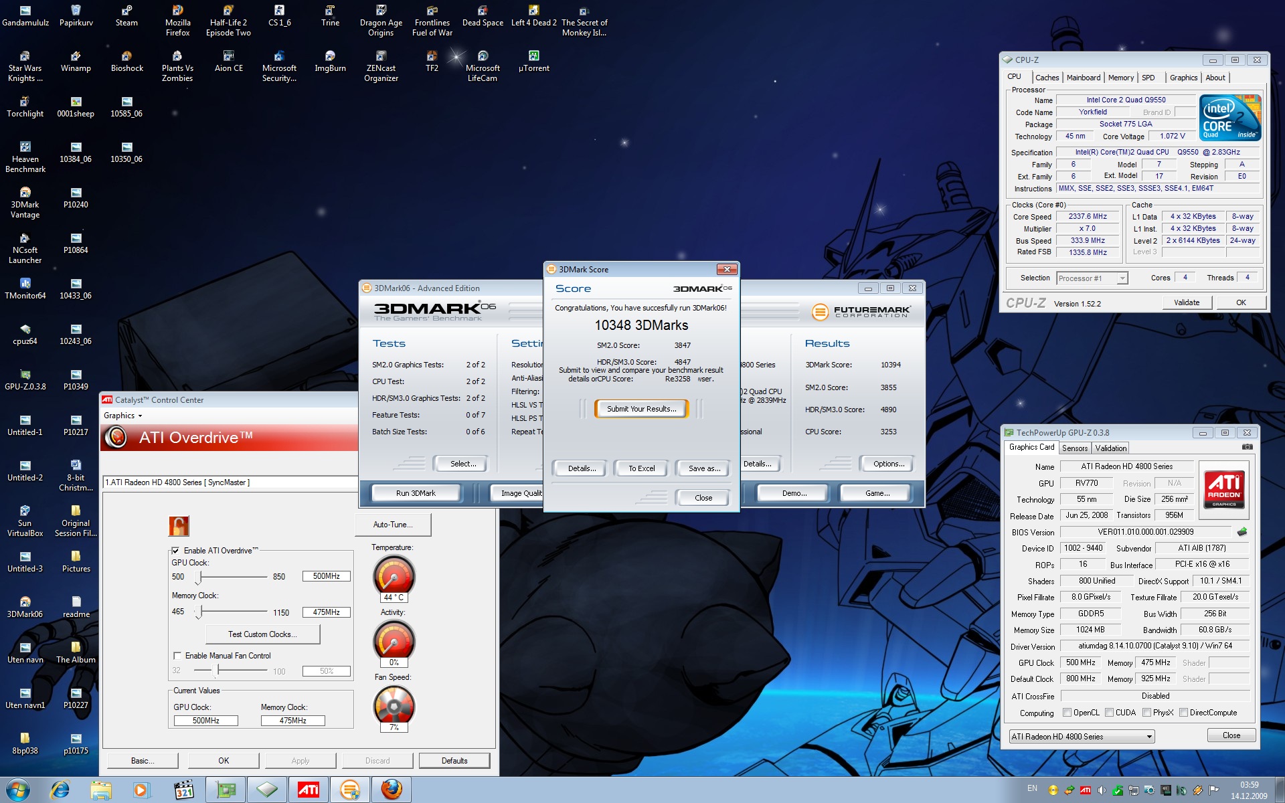Toggle the Enable ATI Overdrive checkbox
The width and height of the screenshot is (1285, 803).
pyautogui.click(x=175, y=551)
